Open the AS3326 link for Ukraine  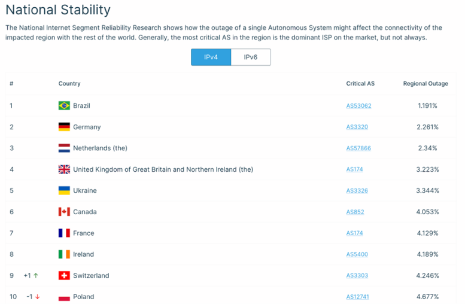[x=357, y=191]
